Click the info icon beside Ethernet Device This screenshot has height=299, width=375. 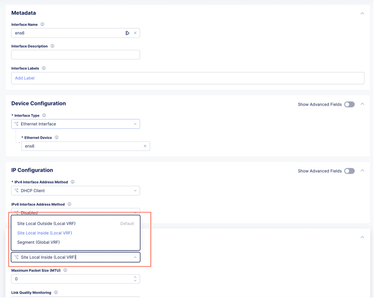click(56, 137)
